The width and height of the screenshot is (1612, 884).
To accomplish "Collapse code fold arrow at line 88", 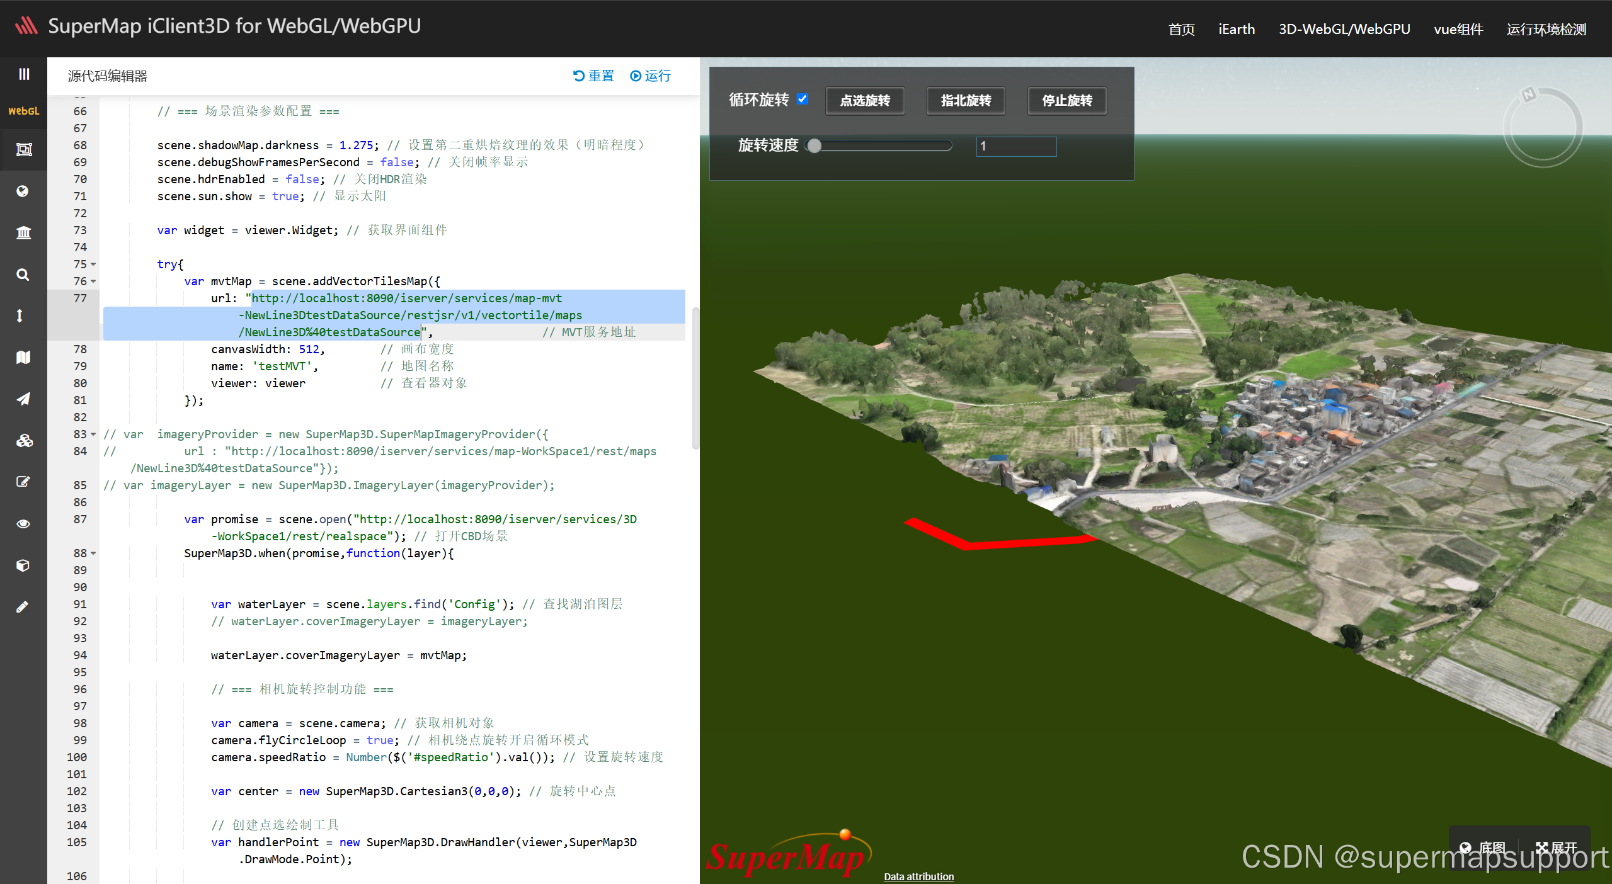I will [x=94, y=553].
